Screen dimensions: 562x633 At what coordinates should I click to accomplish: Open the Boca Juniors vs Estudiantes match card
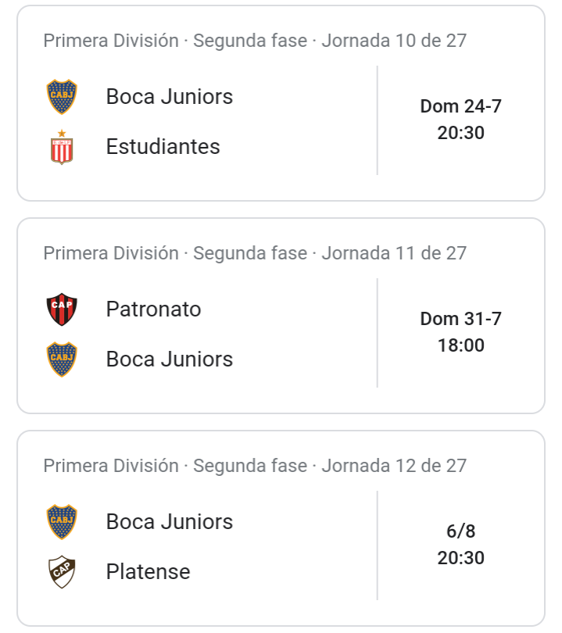click(x=281, y=103)
